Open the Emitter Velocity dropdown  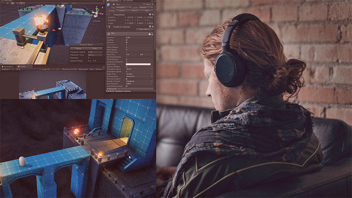pyautogui.click(x=139, y=81)
